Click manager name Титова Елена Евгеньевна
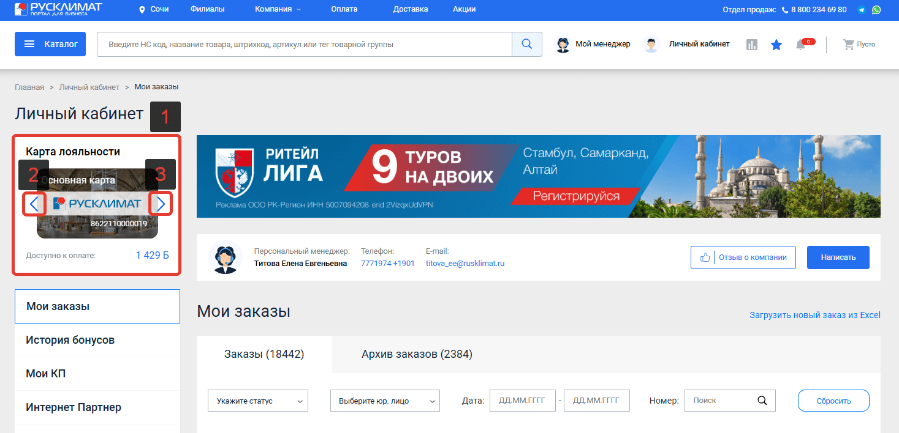The image size is (899, 433). click(300, 264)
